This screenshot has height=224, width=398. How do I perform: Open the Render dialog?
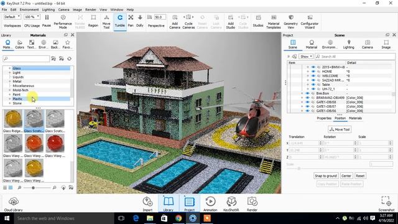tap(252, 204)
